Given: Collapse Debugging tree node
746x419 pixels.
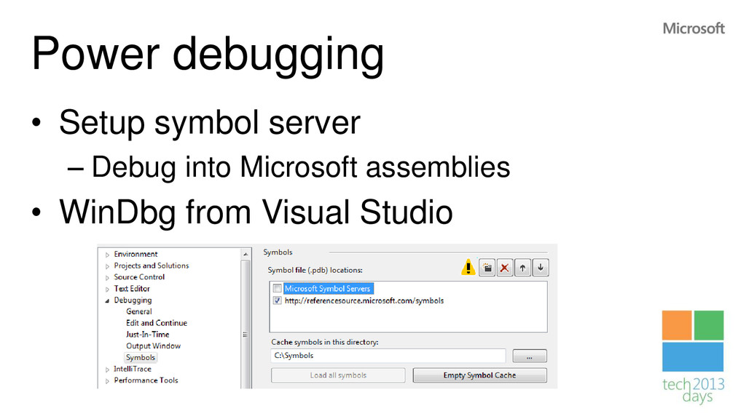Looking at the screenshot, I should (x=108, y=300).
